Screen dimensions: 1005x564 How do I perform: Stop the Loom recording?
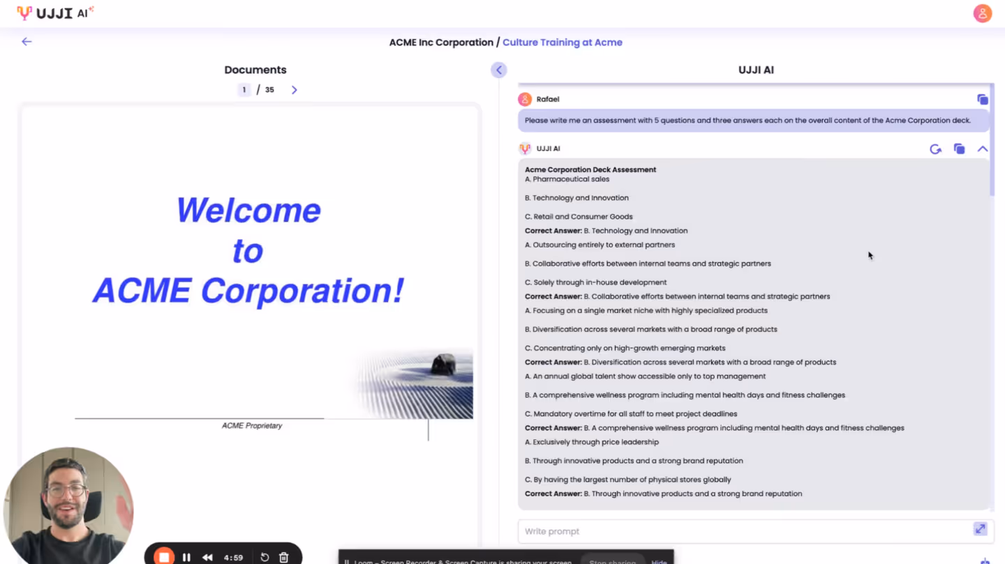tap(164, 557)
